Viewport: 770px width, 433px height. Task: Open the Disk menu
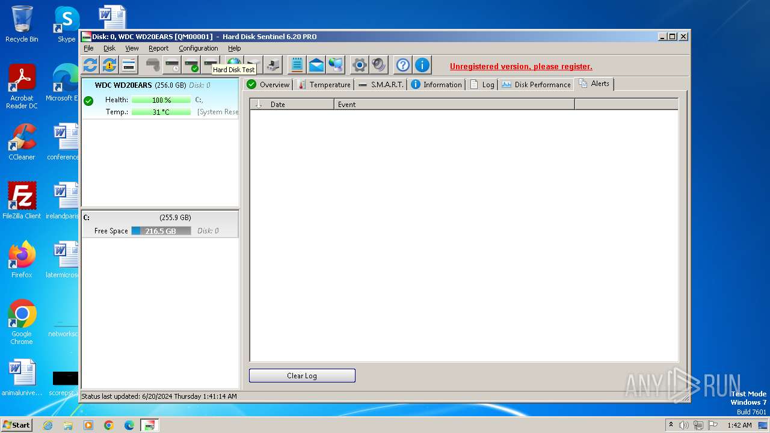[x=109, y=48]
